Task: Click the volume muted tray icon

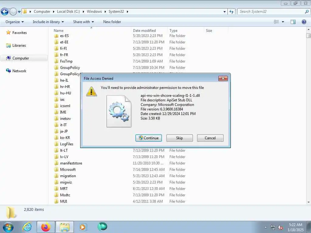Action: (x=280, y=228)
